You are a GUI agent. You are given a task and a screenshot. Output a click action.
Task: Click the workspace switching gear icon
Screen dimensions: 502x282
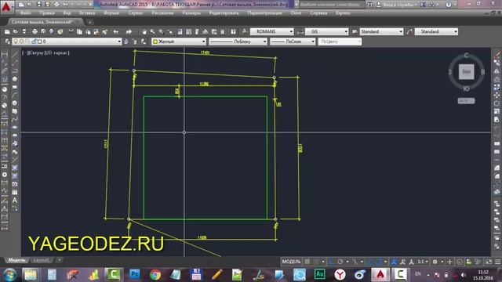[x=435, y=262]
